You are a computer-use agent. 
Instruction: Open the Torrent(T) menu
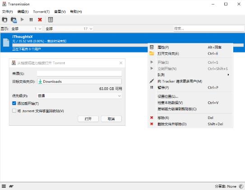[x=42, y=12]
